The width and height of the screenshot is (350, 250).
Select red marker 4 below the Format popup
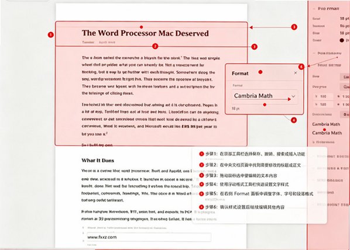click(x=294, y=120)
